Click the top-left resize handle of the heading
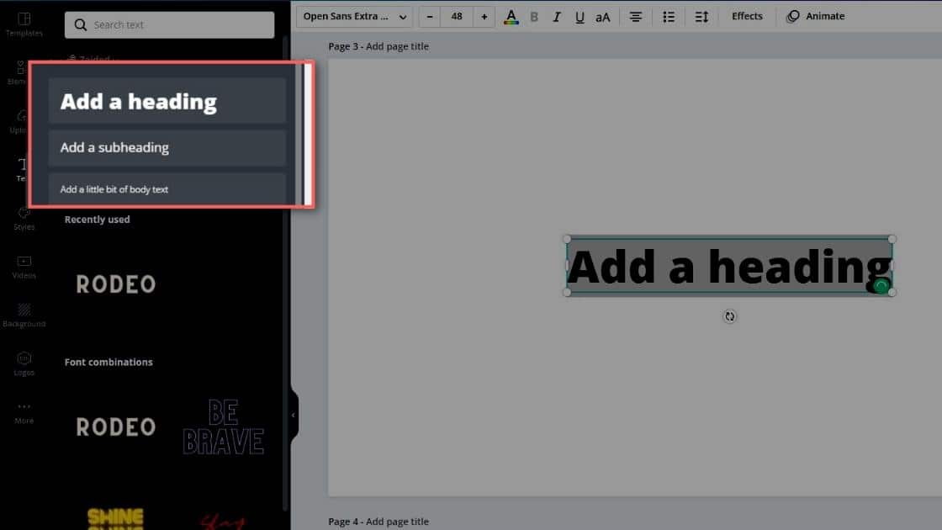Image resolution: width=942 pixels, height=530 pixels. coord(567,239)
